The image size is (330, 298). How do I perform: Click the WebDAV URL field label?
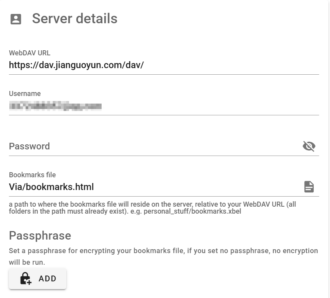29,53
